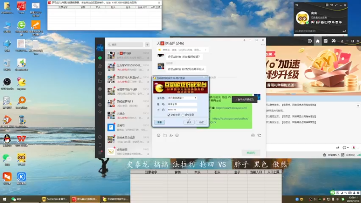Expand the server dropdown in login dialog
Screen dimensions: 361x203
pyautogui.click(x=195, y=98)
